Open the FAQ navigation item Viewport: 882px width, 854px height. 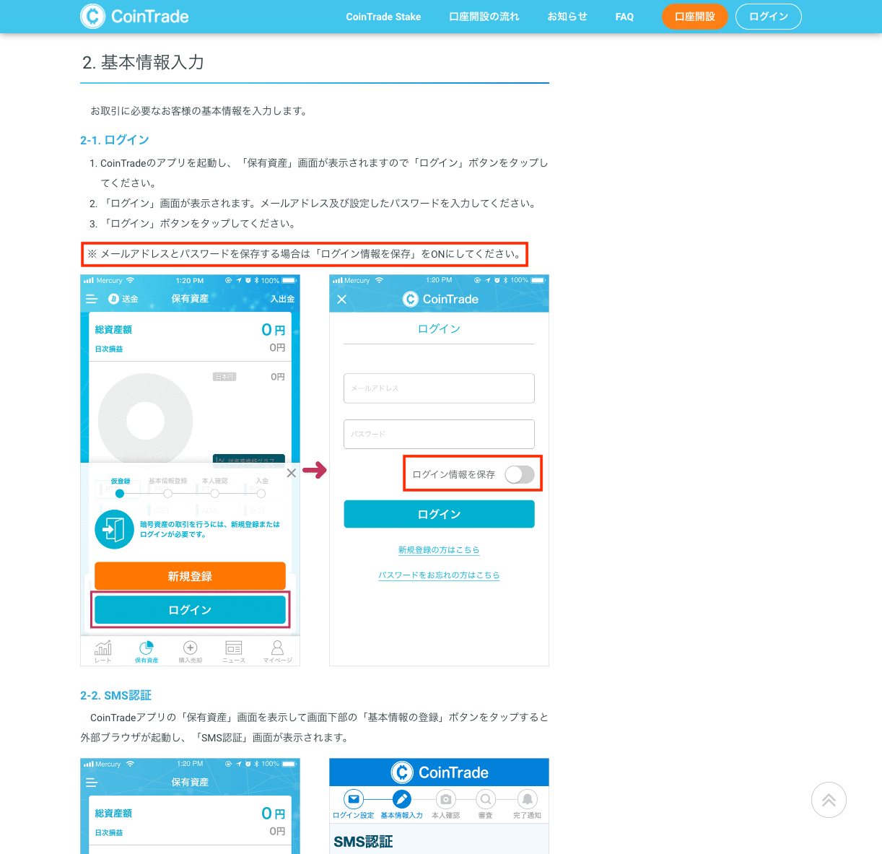point(624,17)
